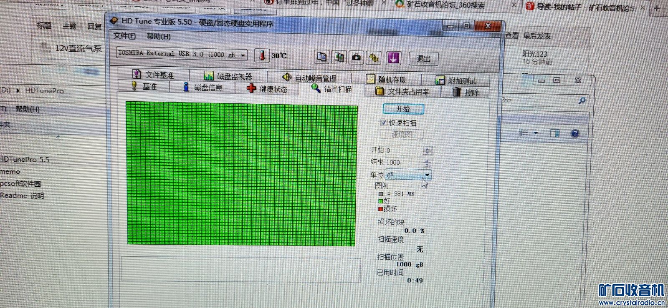Expand the view options arrow in Explorer
Image resolution: width=668 pixels, height=308 pixels.
click(x=536, y=133)
